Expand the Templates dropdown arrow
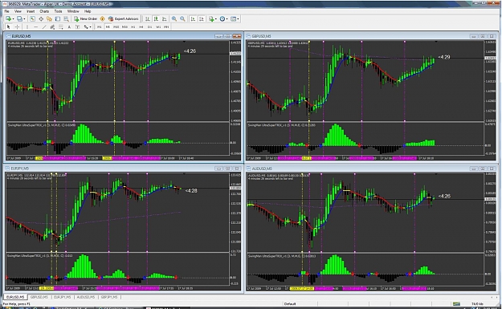 (238, 19)
